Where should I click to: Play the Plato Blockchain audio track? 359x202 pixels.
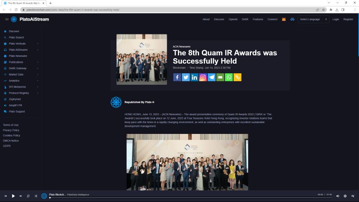pos(13,196)
